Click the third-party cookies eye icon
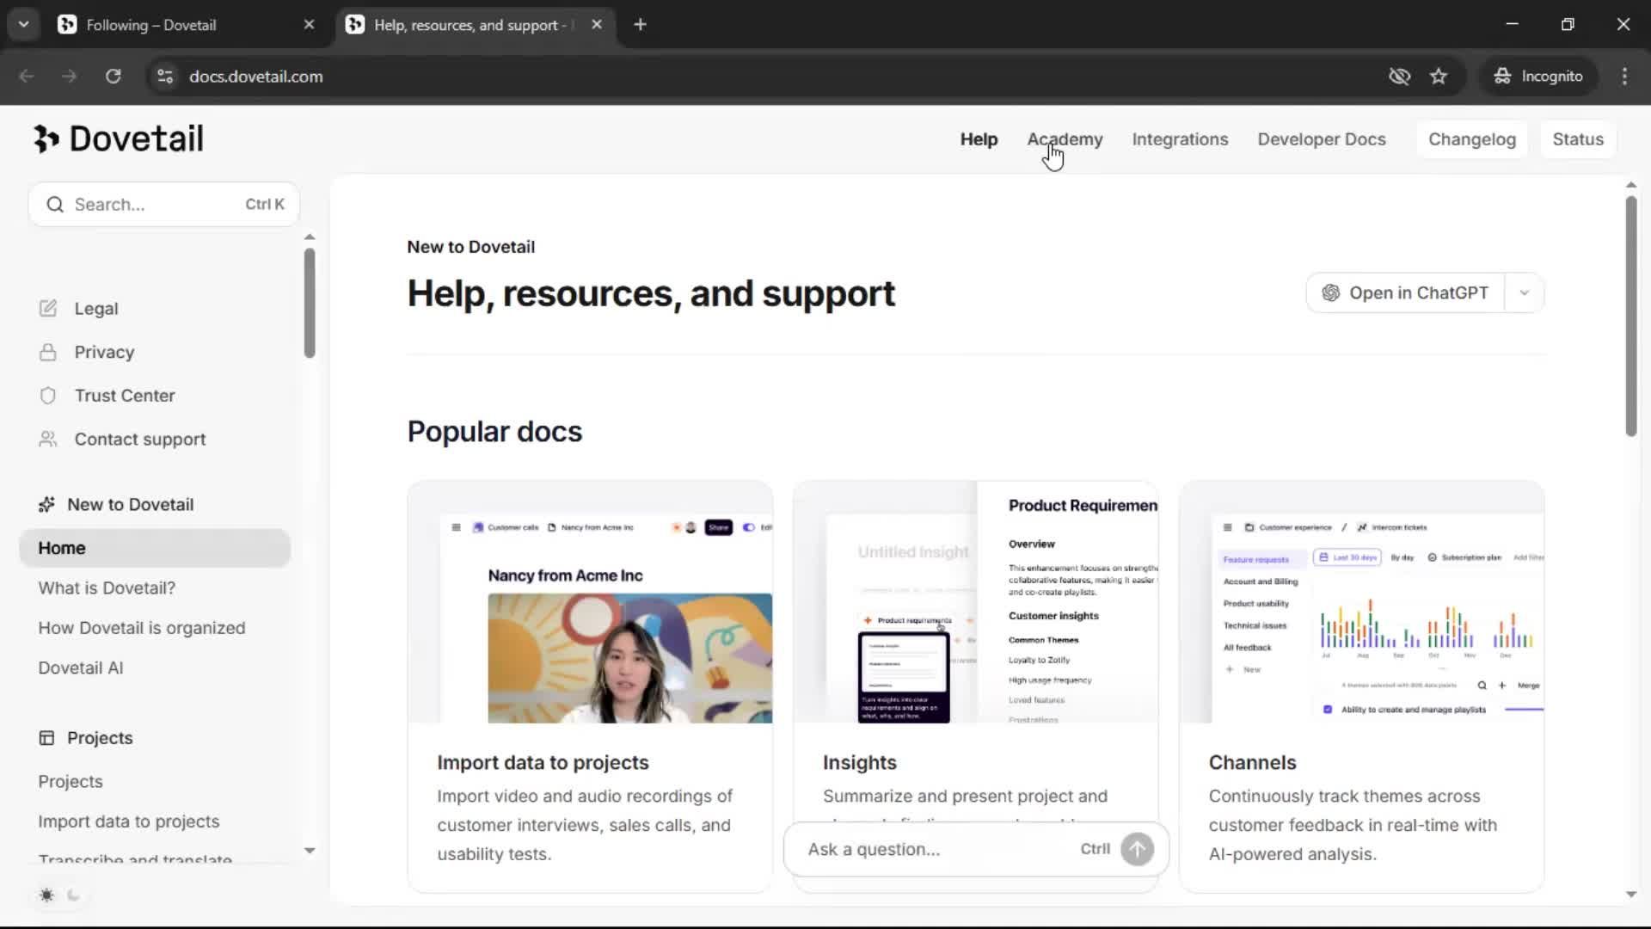The image size is (1651, 929). tap(1399, 76)
